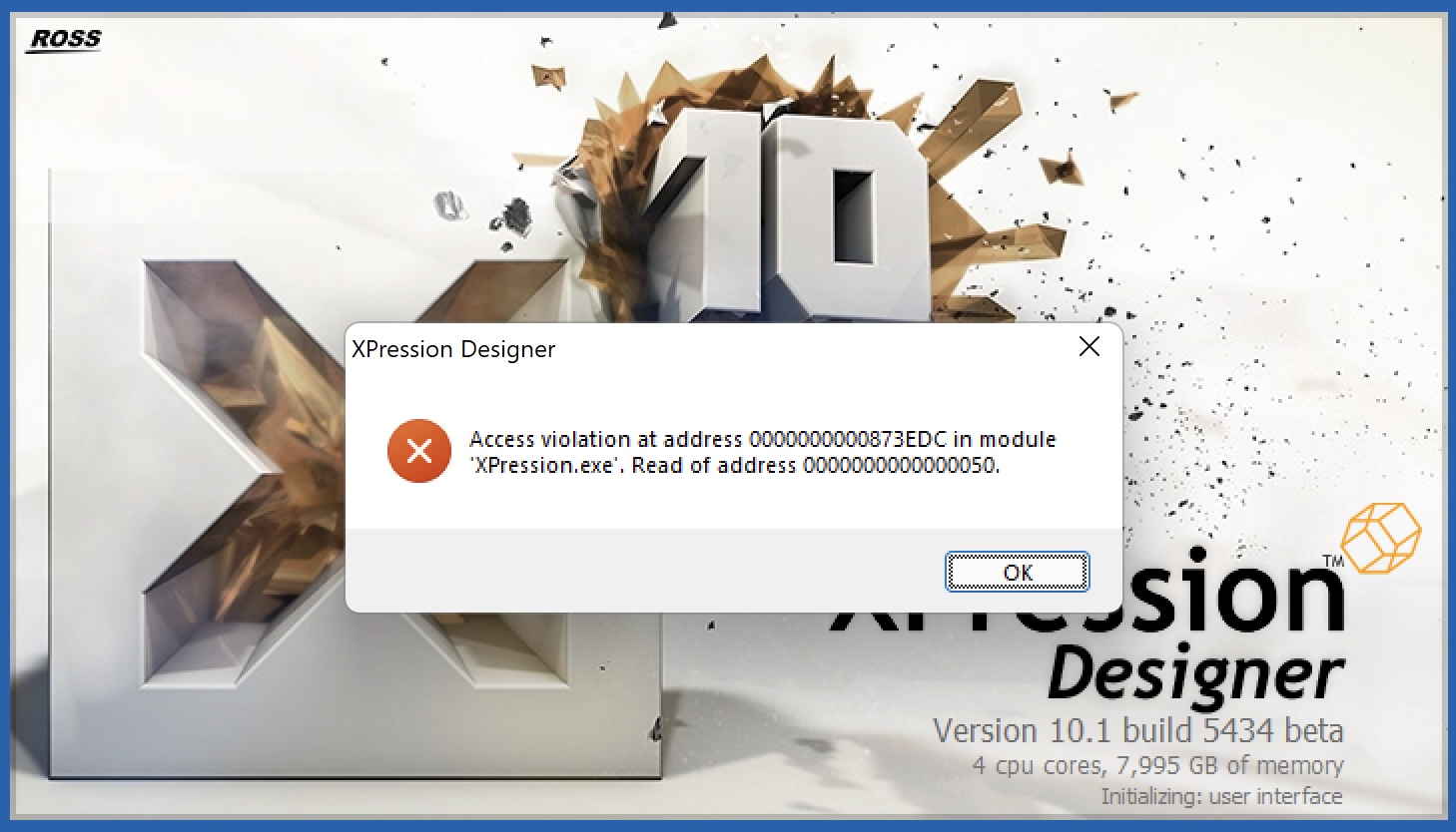The image size is (1456, 832).
Task: Click the orange polyhedron logo icon
Action: tap(1381, 539)
